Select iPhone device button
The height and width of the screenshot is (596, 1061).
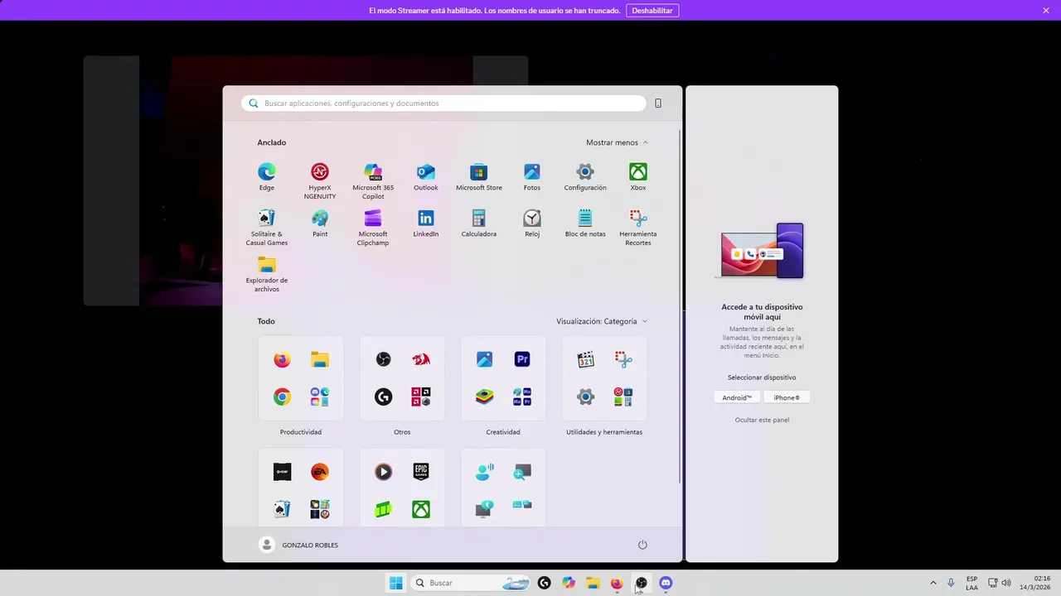tap(787, 397)
